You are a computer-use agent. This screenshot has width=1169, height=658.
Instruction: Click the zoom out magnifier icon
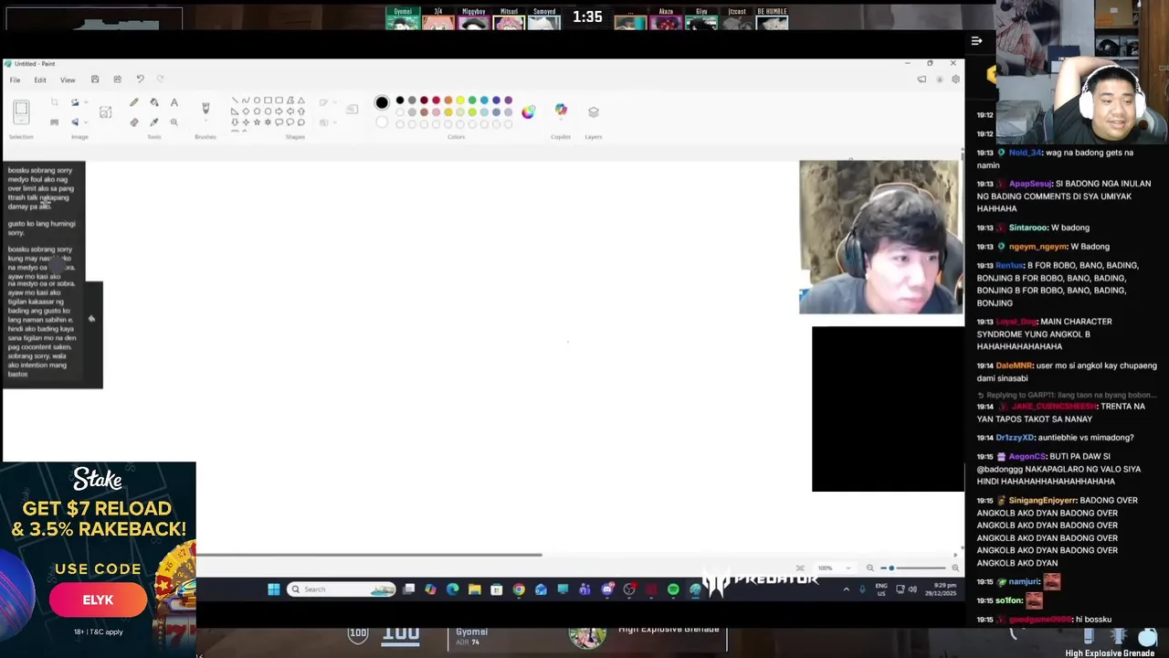pos(869,568)
